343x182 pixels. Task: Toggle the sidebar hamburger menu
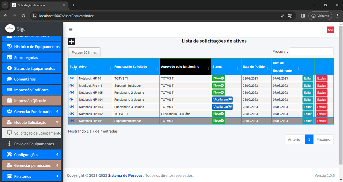tap(70, 29)
